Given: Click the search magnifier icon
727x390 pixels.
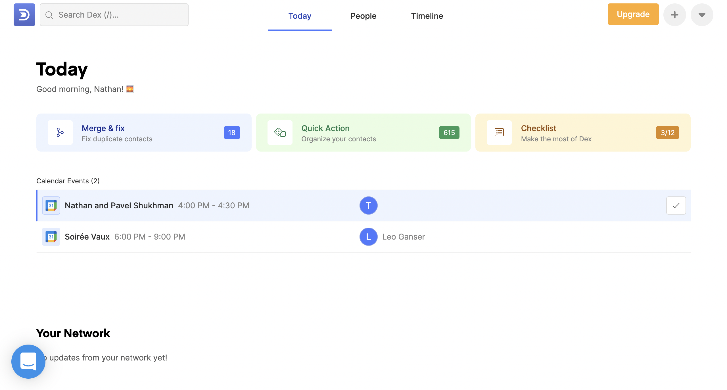Looking at the screenshot, I should coord(49,15).
